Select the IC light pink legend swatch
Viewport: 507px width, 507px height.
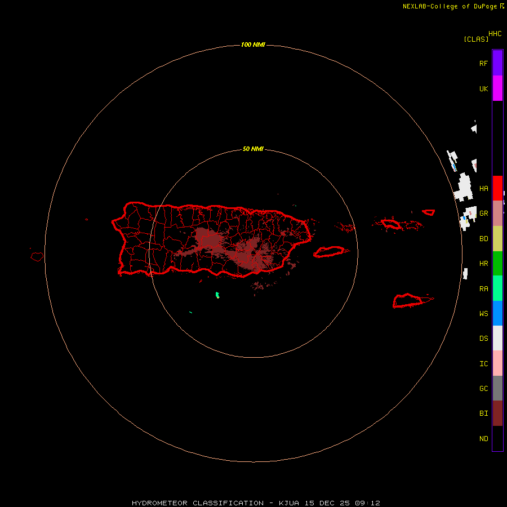point(497,363)
